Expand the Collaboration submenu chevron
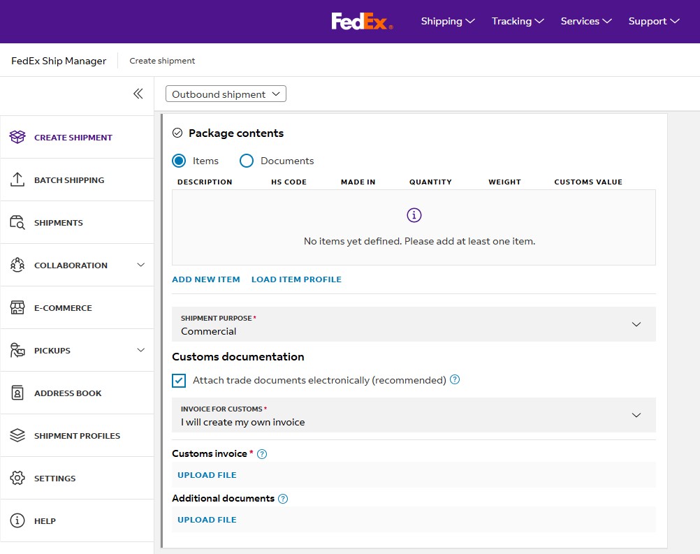The width and height of the screenshot is (700, 554). click(140, 265)
